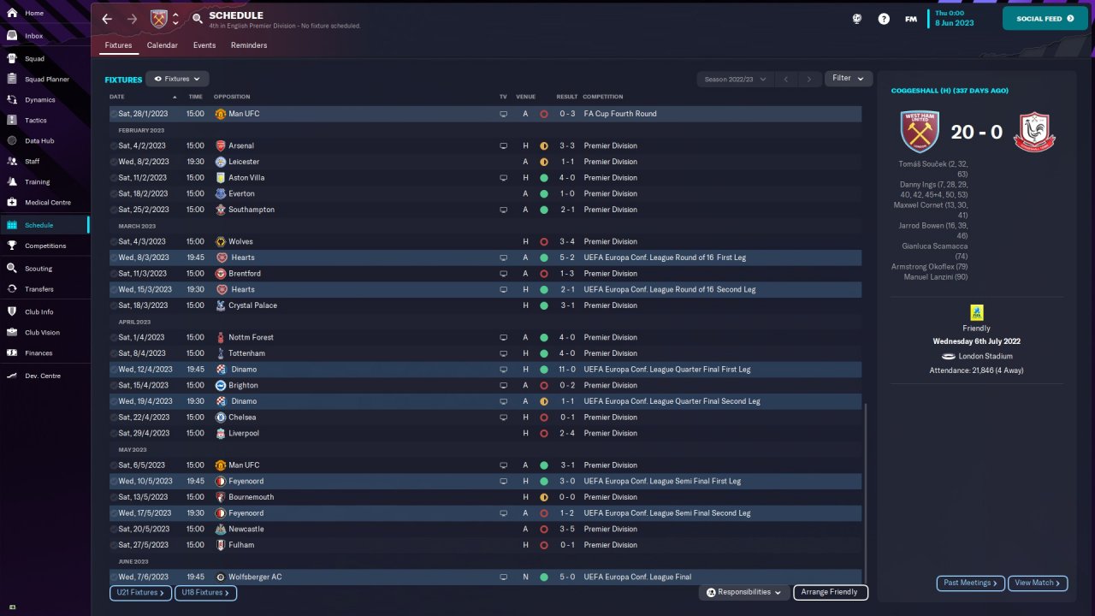Open the Squad shirt icon
The height and width of the screenshot is (616, 1095).
point(12,59)
